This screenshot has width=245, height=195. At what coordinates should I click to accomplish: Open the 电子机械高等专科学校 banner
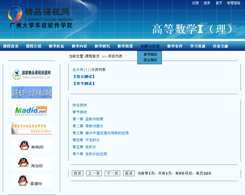coord(32,128)
